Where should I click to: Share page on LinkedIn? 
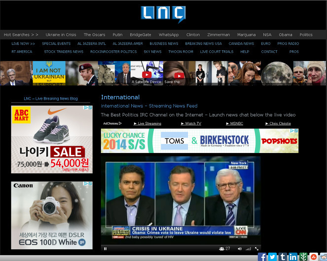pos(293,257)
